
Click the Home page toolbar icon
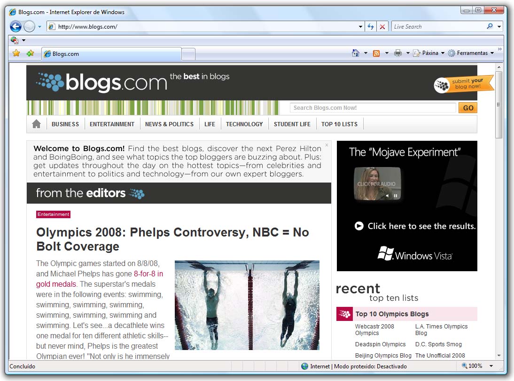[355, 53]
